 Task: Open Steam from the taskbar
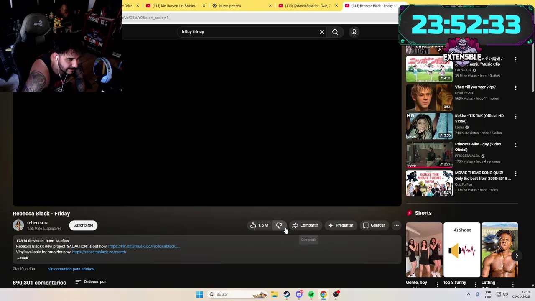[286, 294]
